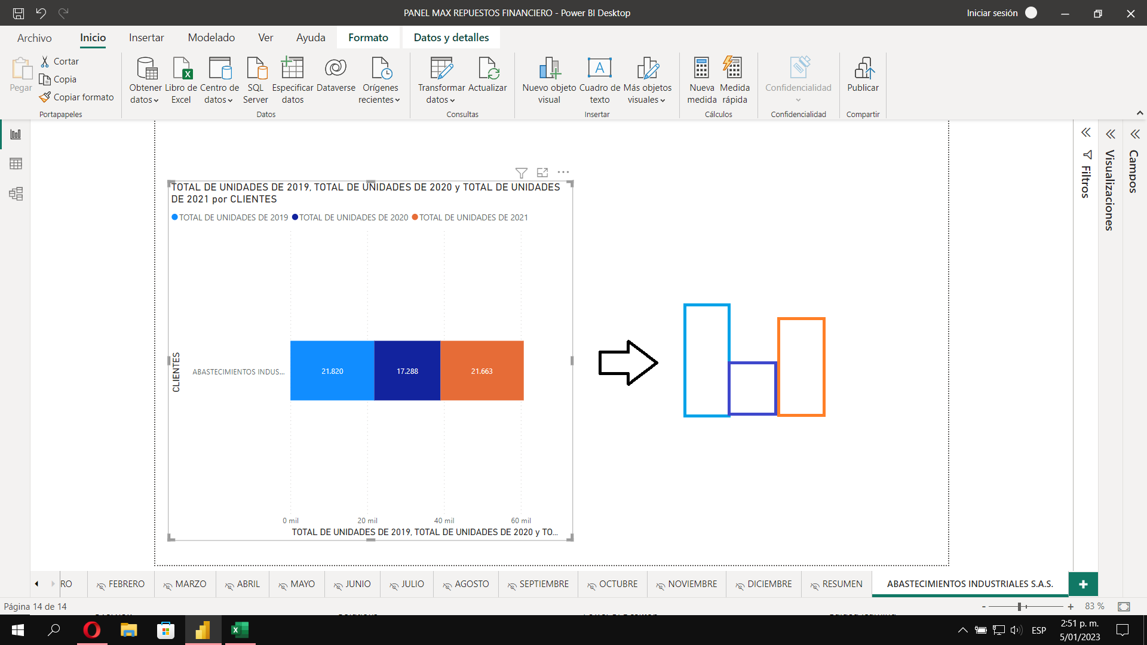
Task: Click Actualizar to refresh data
Action: (x=487, y=75)
